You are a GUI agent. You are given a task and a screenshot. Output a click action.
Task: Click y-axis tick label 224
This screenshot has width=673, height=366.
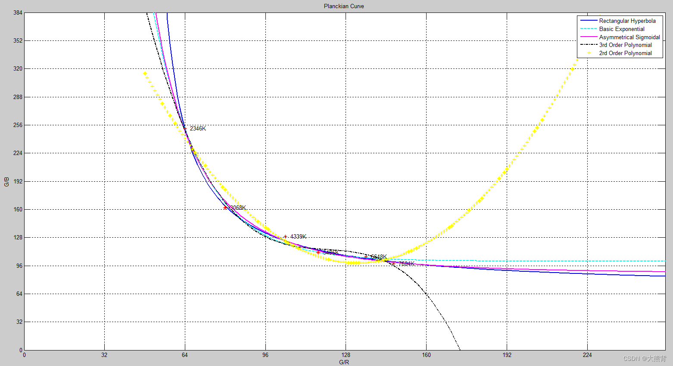pyautogui.click(x=18, y=153)
